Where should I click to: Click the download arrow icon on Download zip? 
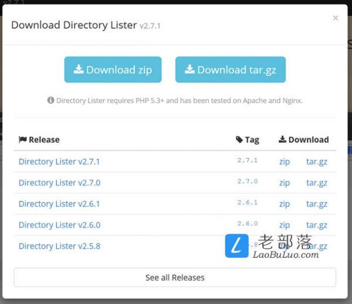pyautogui.click(x=79, y=69)
